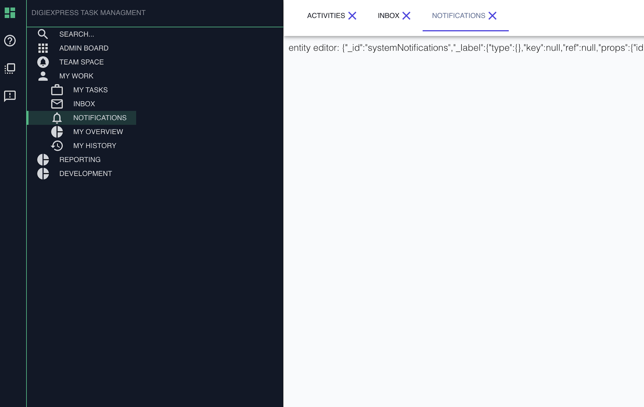Switch to the Activities tab
The image size is (644, 407).
(x=326, y=16)
